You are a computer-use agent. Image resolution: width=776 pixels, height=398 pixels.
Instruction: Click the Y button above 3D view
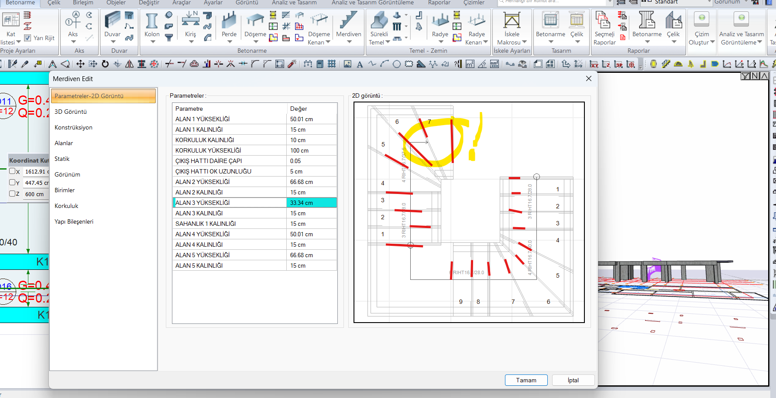coord(745,76)
